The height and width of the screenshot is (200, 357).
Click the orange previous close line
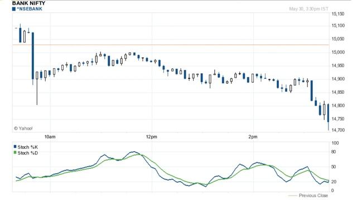tap(171, 44)
